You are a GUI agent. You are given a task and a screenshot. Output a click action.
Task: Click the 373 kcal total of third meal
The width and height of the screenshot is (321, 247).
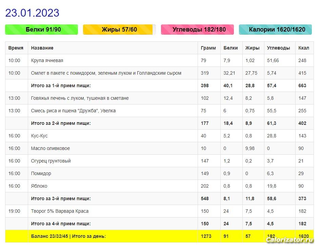click(x=302, y=198)
